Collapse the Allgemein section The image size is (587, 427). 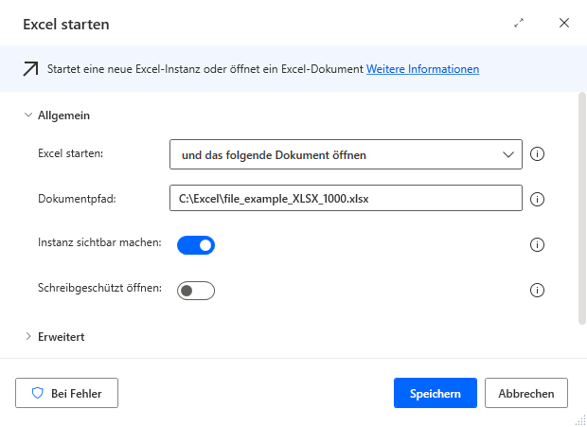28,116
